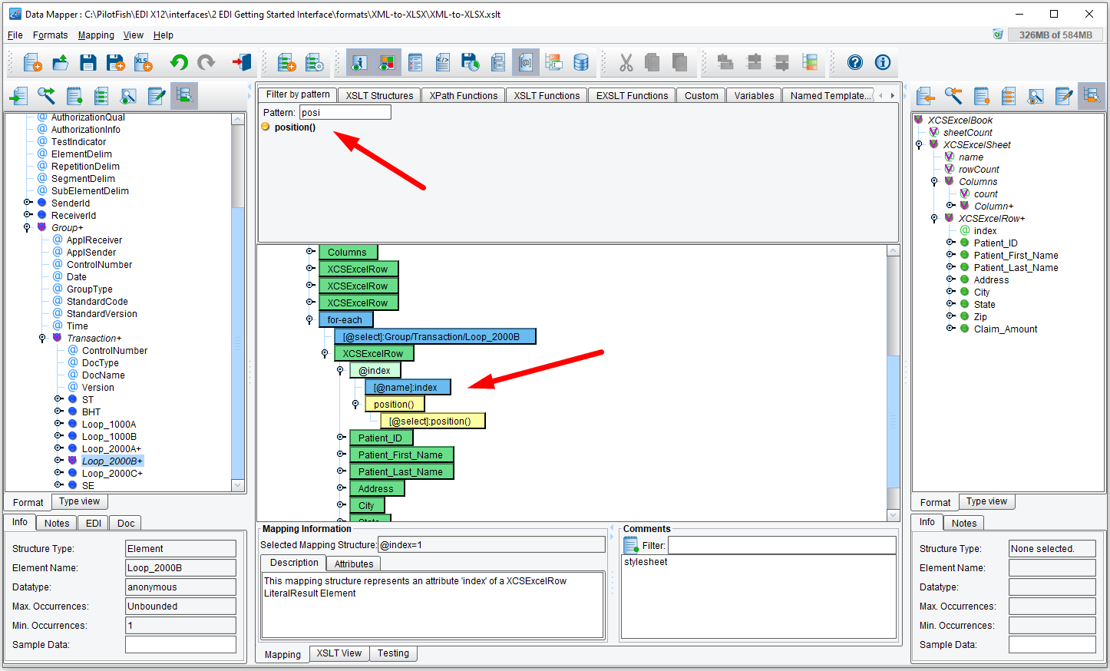Click the XML code tag document icon
The width and height of the screenshot is (1110, 671).
point(443,62)
